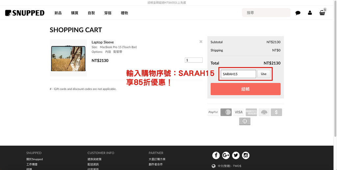Open the Laptop Sleeve product title
The height and width of the screenshot is (170, 337).
(x=103, y=42)
